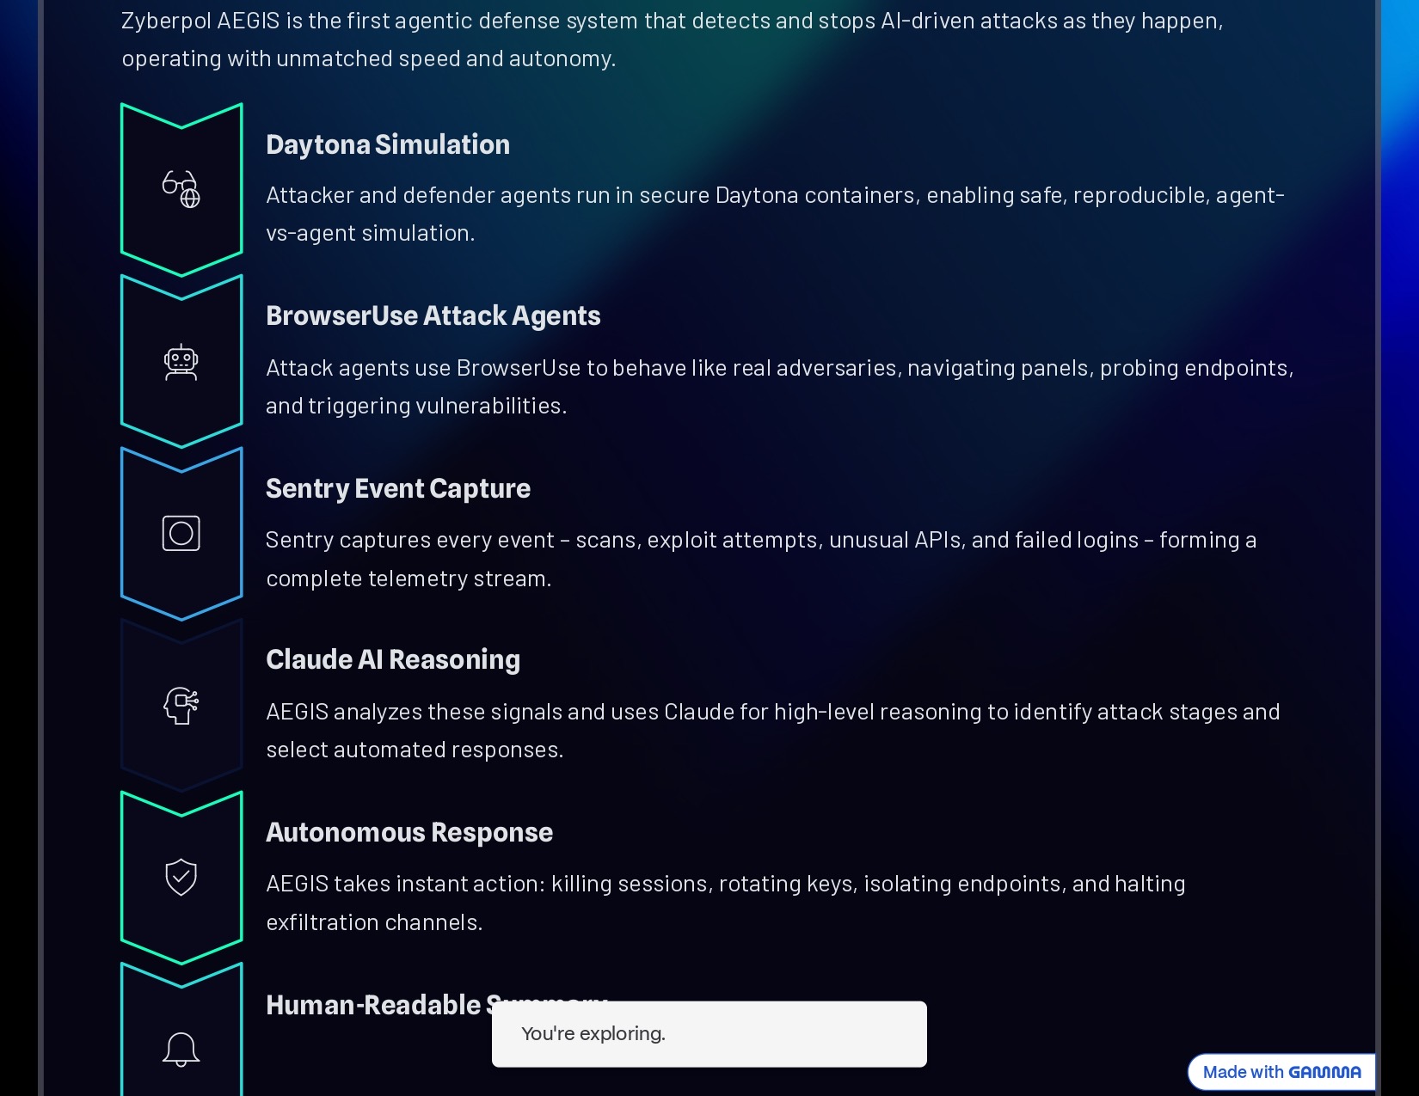Click the camera lens icon beside Sentry Event Capture
The image size is (1419, 1096).
pyautogui.click(x=181, y=533)
